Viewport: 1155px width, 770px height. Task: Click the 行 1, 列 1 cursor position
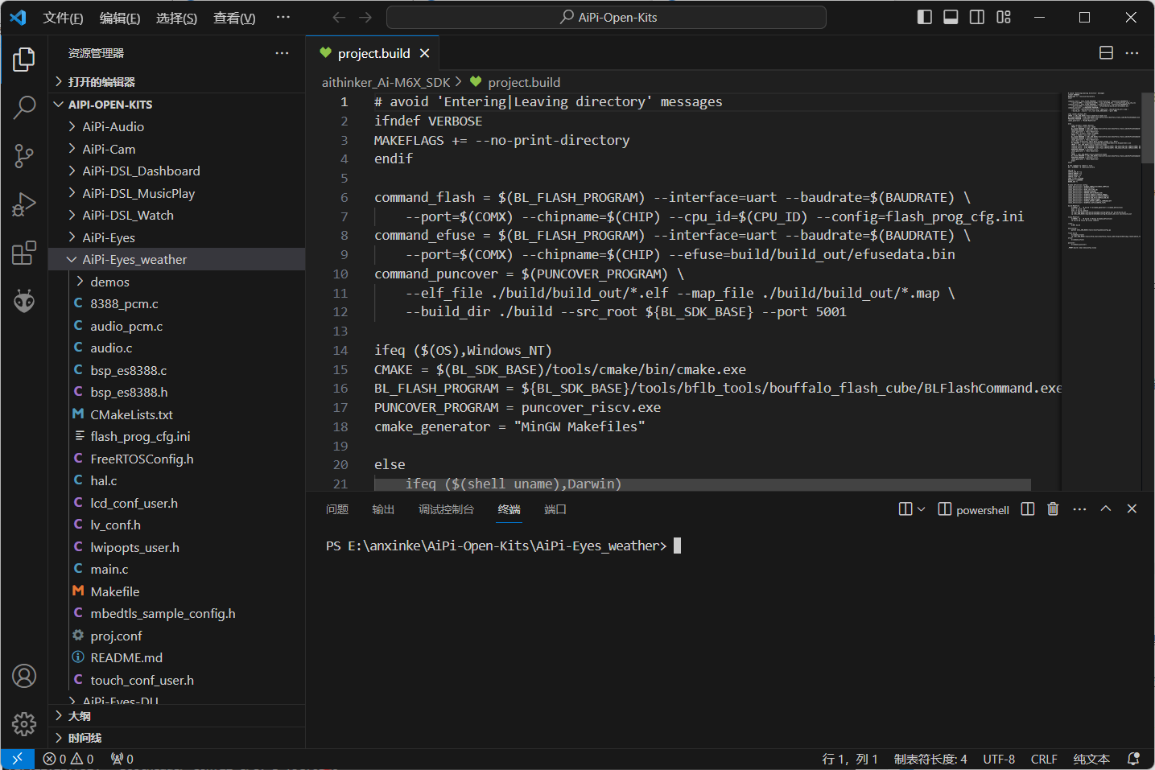[x=850, y=759]
